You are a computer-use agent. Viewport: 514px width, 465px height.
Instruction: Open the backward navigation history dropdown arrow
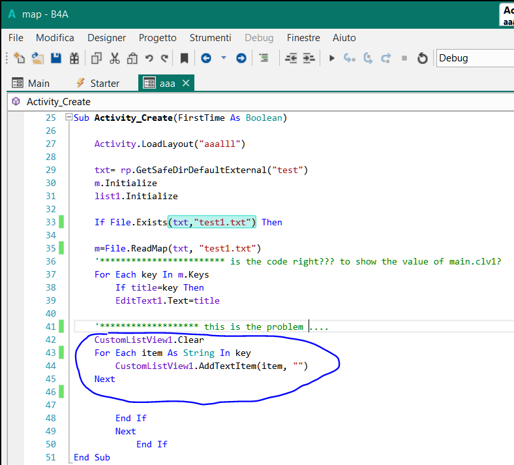click(x=224, y=58)
